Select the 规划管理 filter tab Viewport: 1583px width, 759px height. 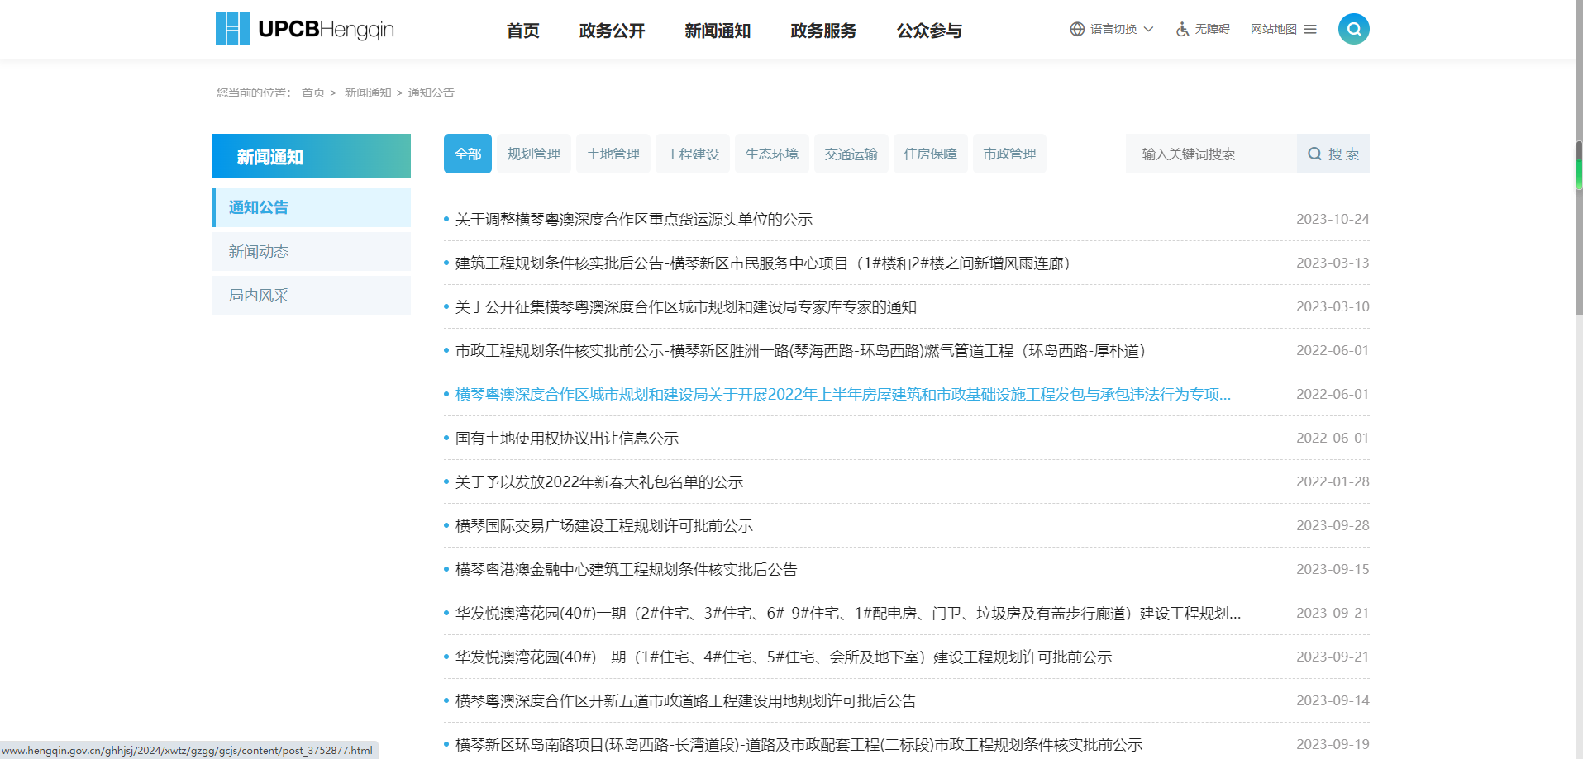533,154
